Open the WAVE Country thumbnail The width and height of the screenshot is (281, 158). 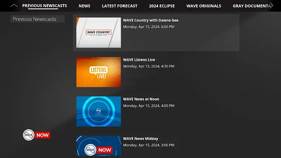pos(98,32)
